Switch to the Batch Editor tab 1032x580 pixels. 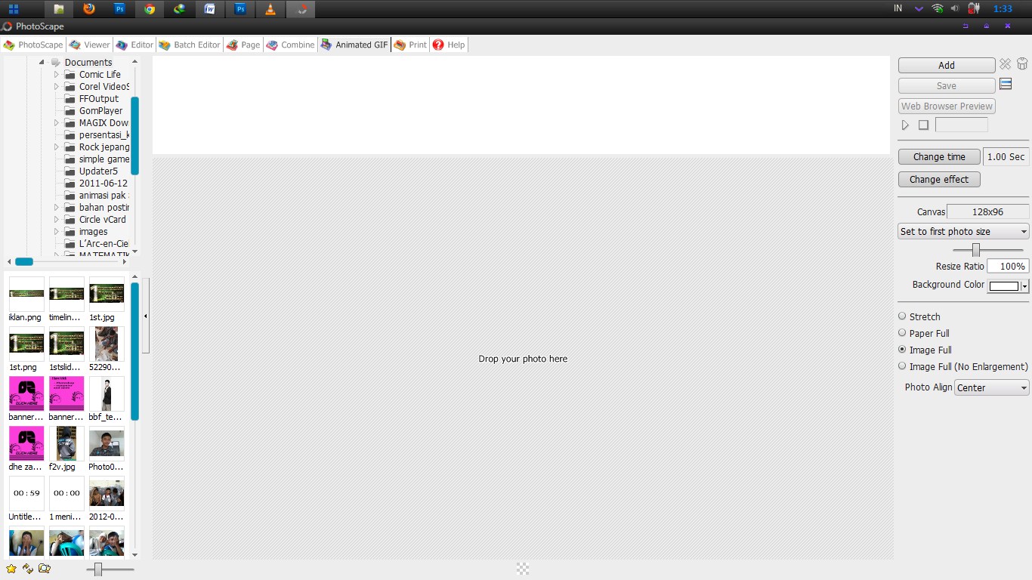(x=190, y=45)
